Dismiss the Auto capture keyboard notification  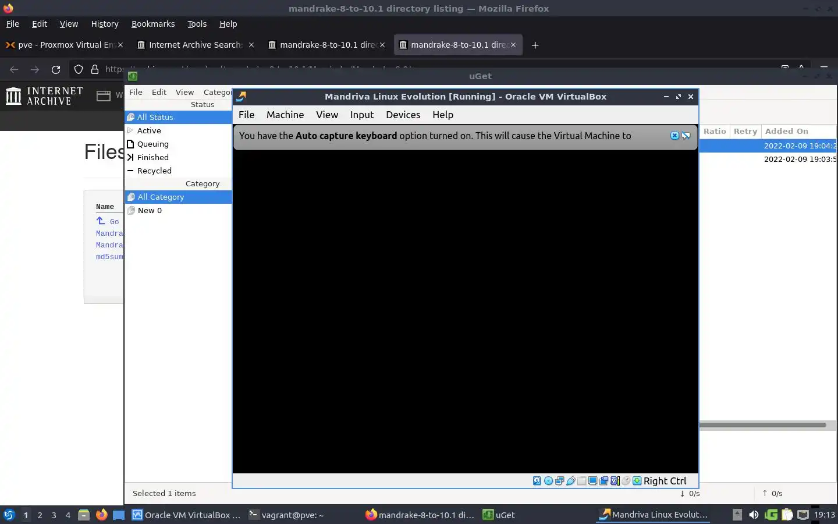[x=675, y=136]
